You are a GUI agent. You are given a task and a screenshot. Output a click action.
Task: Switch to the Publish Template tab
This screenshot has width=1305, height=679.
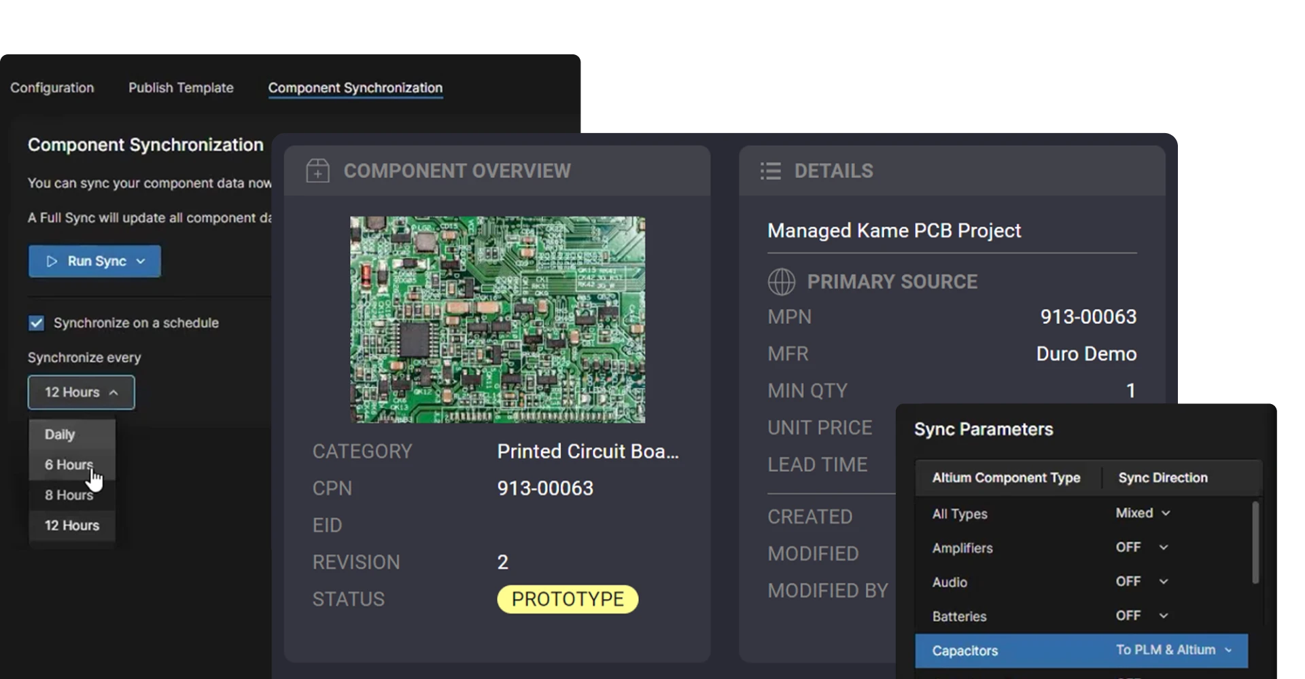(181, 88)
